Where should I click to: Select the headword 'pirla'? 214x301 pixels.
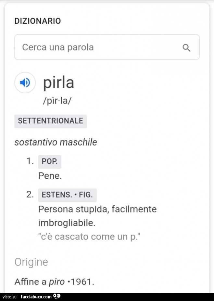[x=58, y=83]
